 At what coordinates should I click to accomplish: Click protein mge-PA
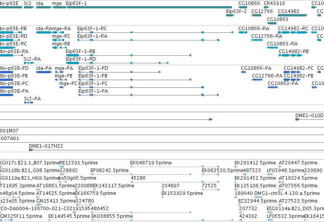point(64,68)
